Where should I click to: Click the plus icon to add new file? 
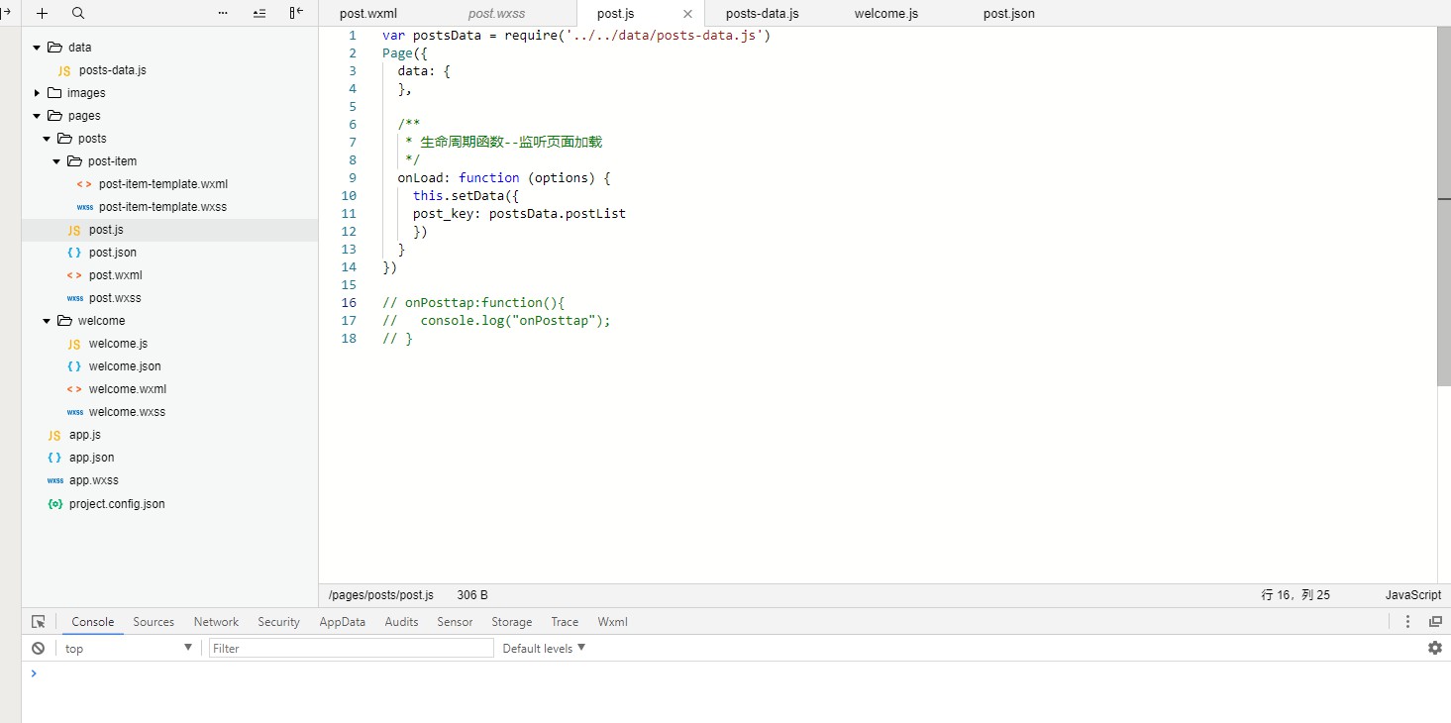pyautogui.click(x=42, y=14)
